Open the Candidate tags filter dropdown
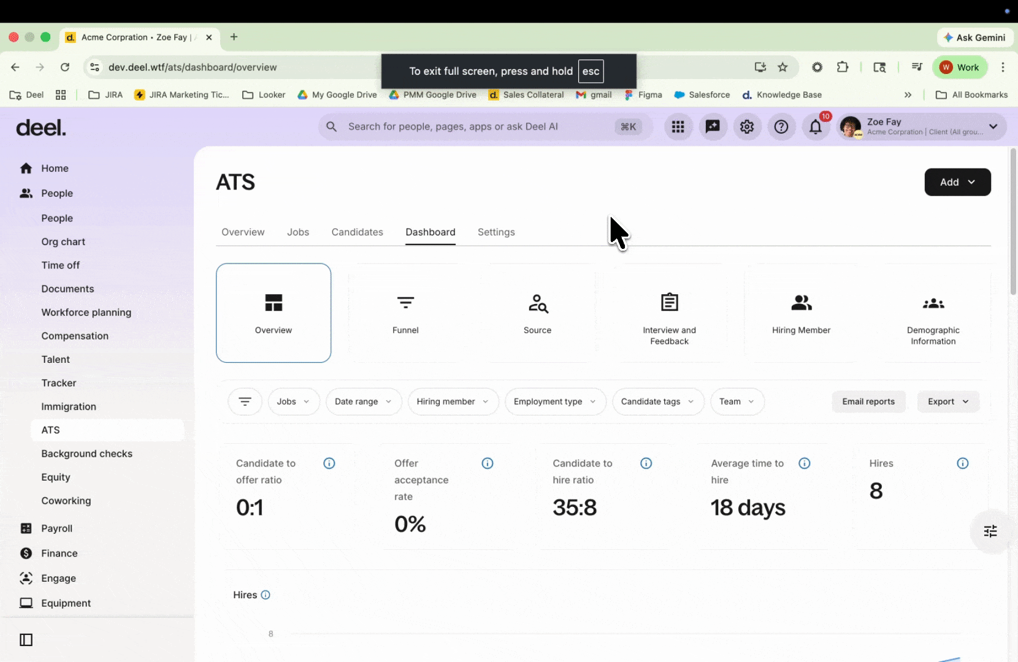The image size is (1018, 662). pyautogui.click(x=657, y=401)
